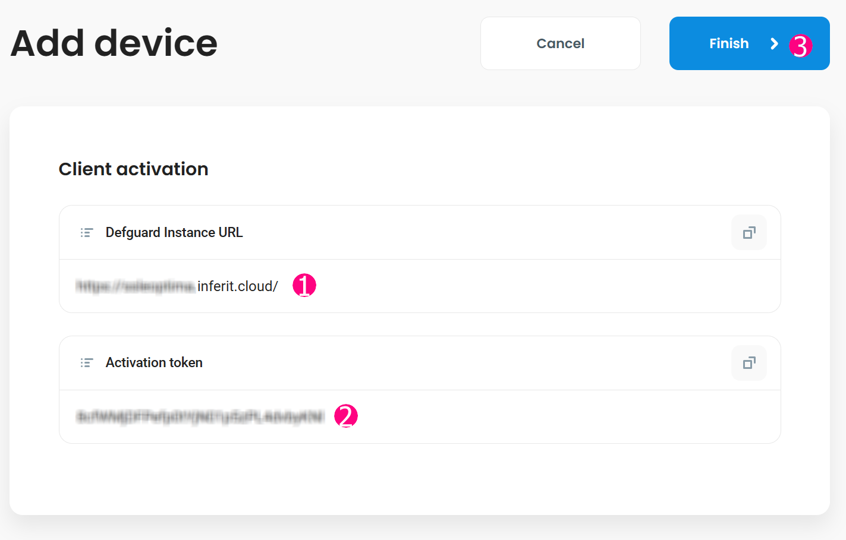Select the inferit.cloud/ URL text
This screenshot has height=540, width=846.
(177, 286)
